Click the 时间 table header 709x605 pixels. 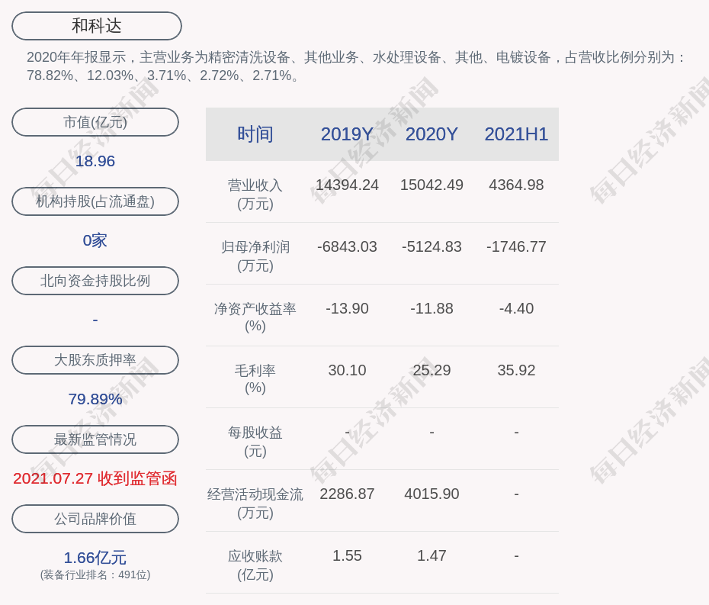point(255,134)
